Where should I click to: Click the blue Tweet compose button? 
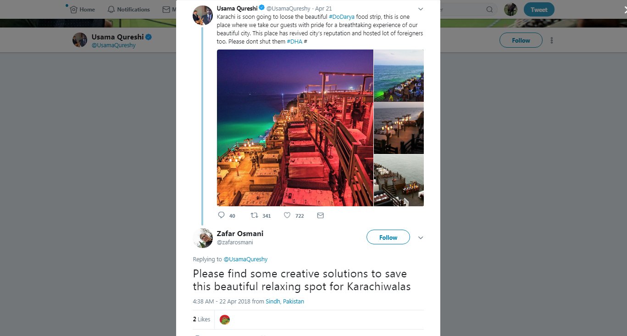click(538, 10)
